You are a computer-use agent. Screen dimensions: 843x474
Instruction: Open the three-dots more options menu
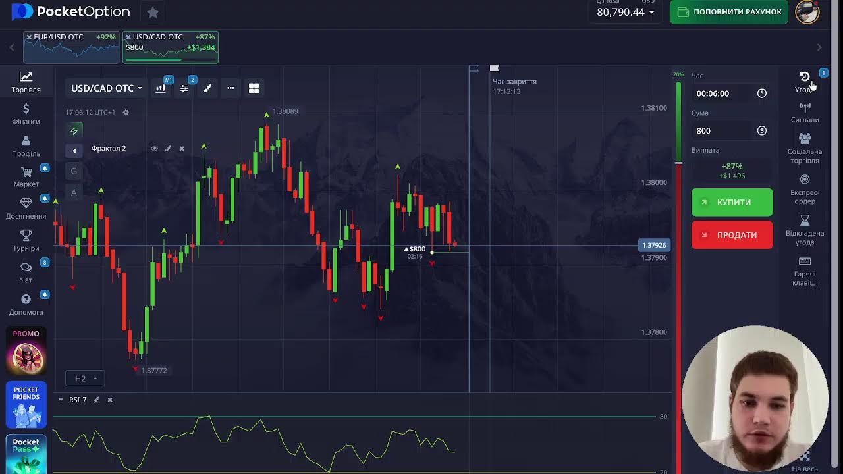[231, 88]
